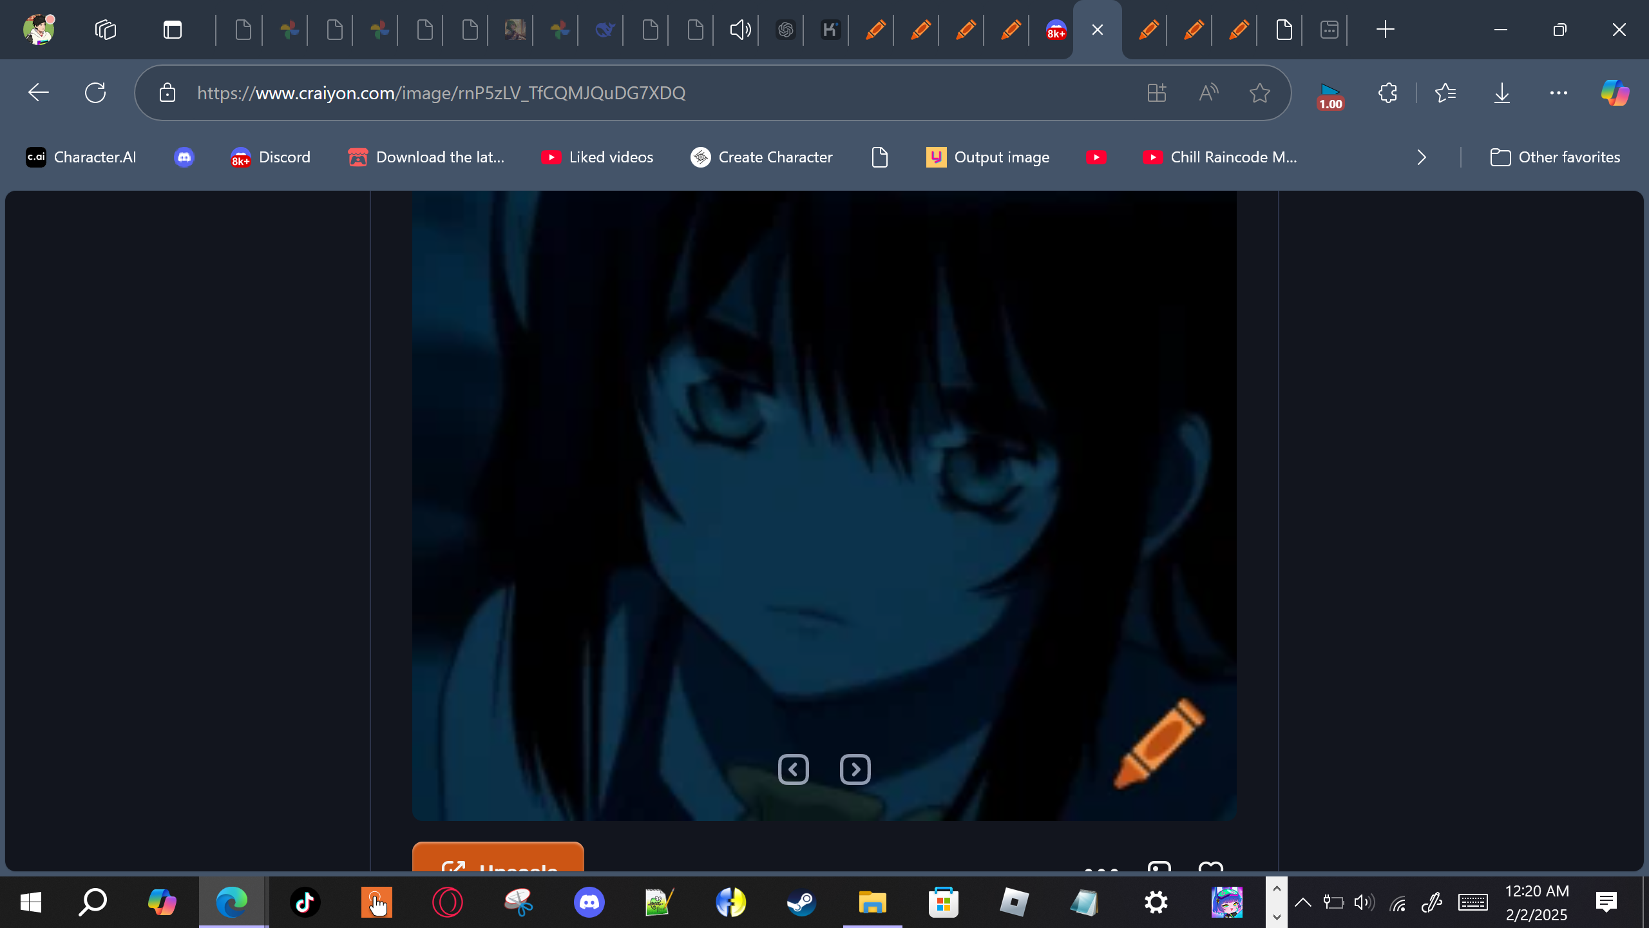The image size is (1649, 928).
Task: Toggle vertical tabs pane button
Action: click(172, 30)
